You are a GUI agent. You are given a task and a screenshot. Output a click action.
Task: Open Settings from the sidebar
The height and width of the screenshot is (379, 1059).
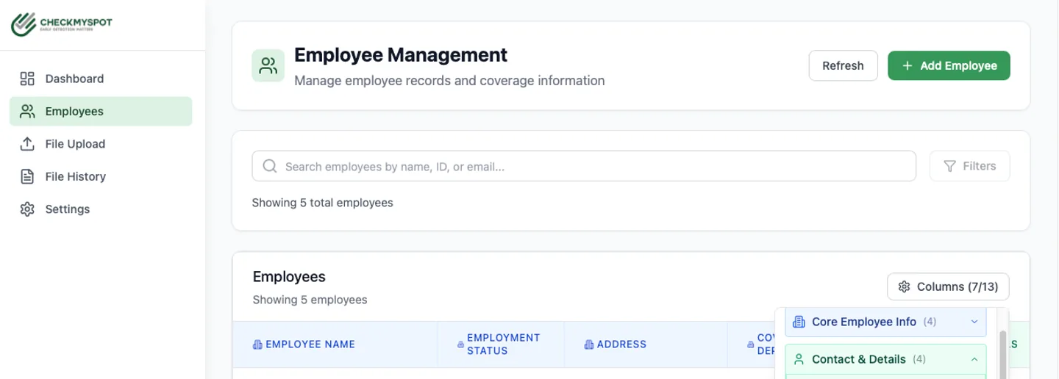click(x=101, y=209)
